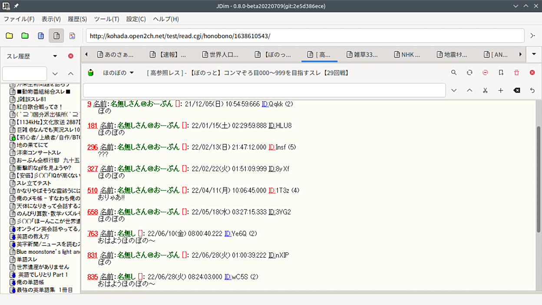Delete the thread with the trash icon
The width and height of the screenshot is (542, 305).
tap(516, 73)
